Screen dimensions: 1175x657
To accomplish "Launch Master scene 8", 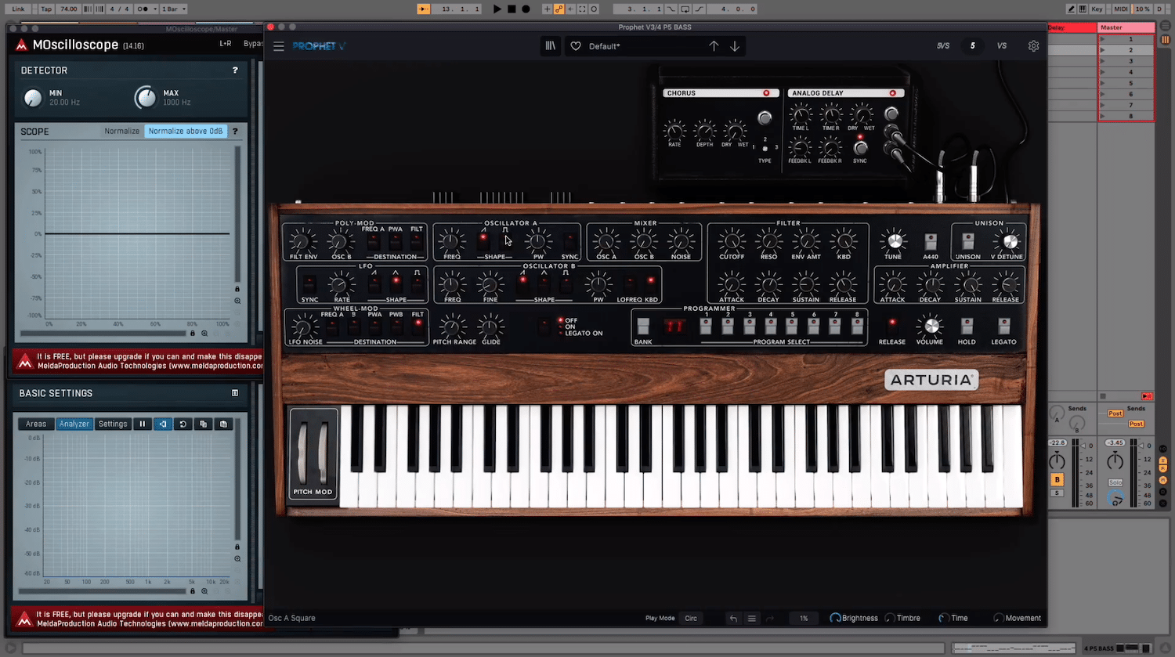I will pyautogui.click(x=1102, y=116).
